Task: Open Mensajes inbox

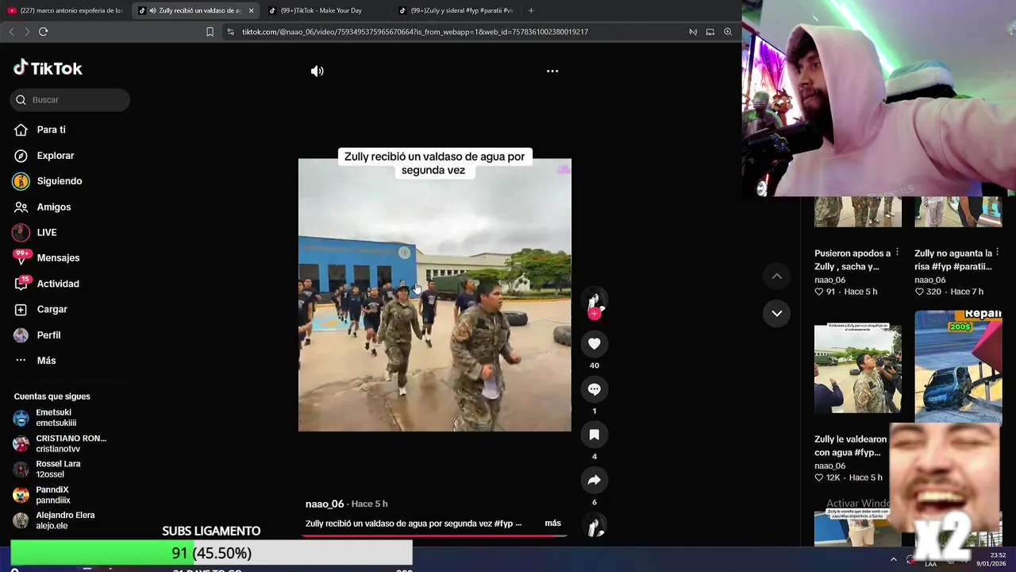Action: [x=58, y=257]
